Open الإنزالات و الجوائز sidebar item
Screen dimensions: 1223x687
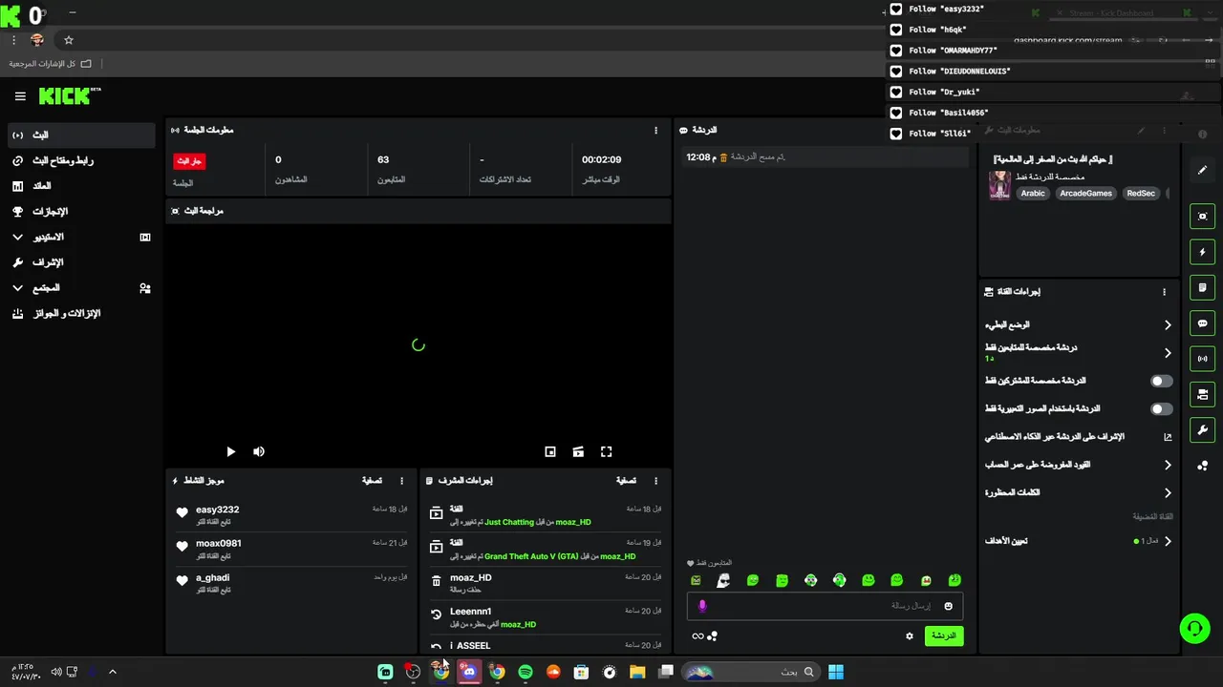click(x=80, y=313)
